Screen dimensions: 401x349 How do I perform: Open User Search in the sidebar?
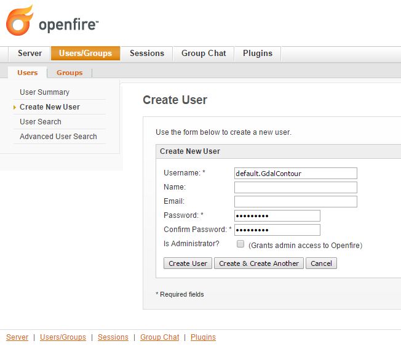click(41, 122)
